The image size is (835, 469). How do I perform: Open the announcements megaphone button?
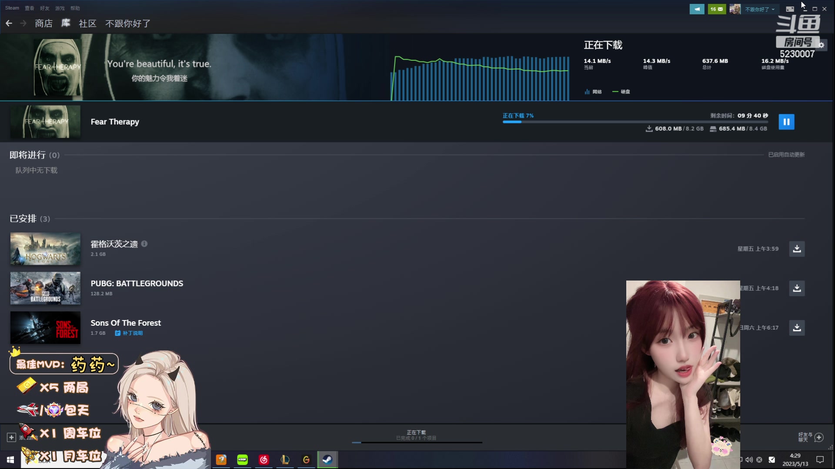point(697,9)
